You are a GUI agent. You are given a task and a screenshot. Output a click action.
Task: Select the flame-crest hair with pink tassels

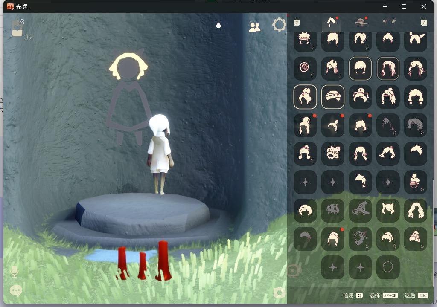[x=333, y=68]
